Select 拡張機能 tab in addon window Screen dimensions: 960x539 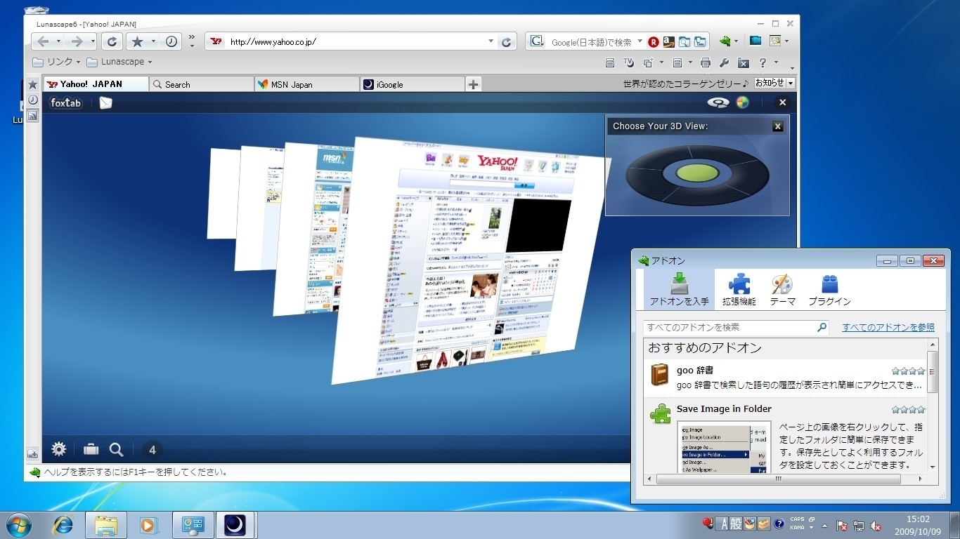pyautogui.click(x=739, y=289)
